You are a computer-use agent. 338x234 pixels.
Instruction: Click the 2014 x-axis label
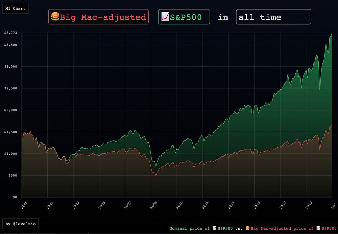point(231,205)
